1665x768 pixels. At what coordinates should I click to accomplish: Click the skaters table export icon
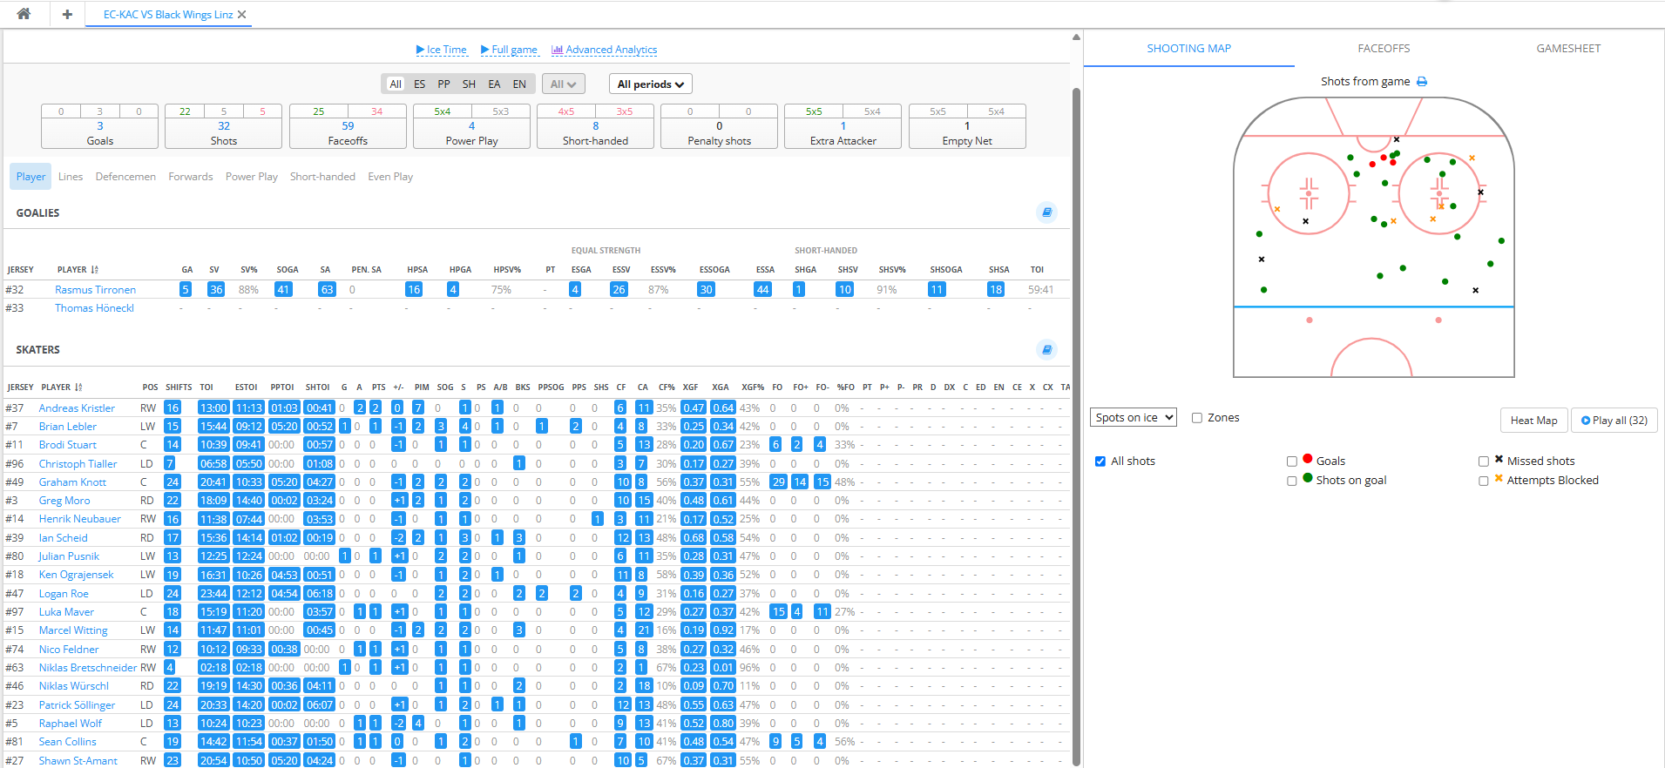[x=1046, y=350]
